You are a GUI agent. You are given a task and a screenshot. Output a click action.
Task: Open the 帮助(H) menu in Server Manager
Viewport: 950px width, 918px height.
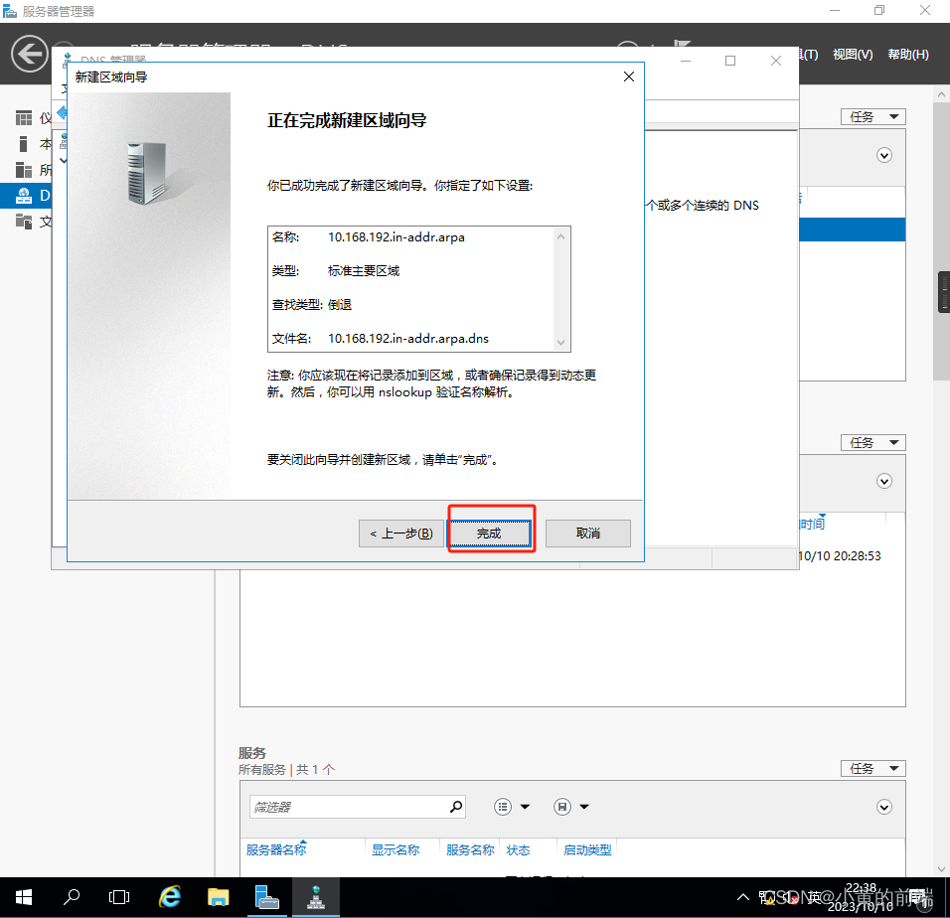(x=908, y=55)
